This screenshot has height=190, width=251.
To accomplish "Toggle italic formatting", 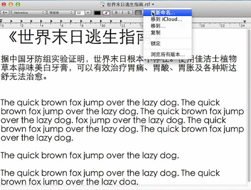I will click(123, 13).
